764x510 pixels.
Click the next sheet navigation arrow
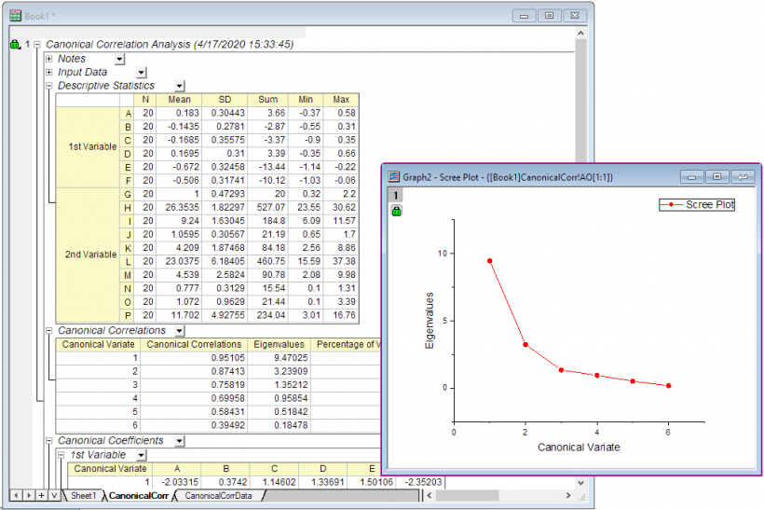[29, 496]
